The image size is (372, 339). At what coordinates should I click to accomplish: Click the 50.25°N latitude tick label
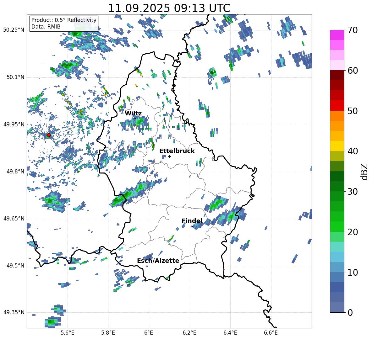pos(14,30)
